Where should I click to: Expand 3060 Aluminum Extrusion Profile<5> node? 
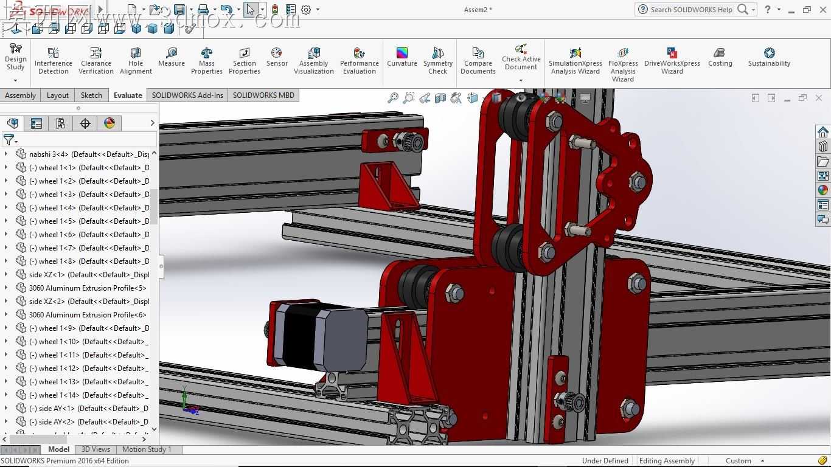tap(6, 288)
